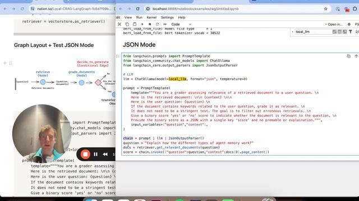Click the JSON Mode heading in notebook

(x=139, y=45)
